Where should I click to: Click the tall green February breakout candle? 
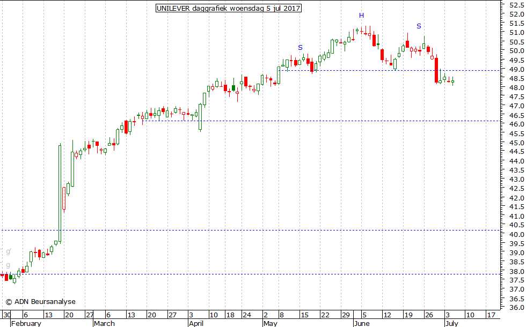click(60, 193)
